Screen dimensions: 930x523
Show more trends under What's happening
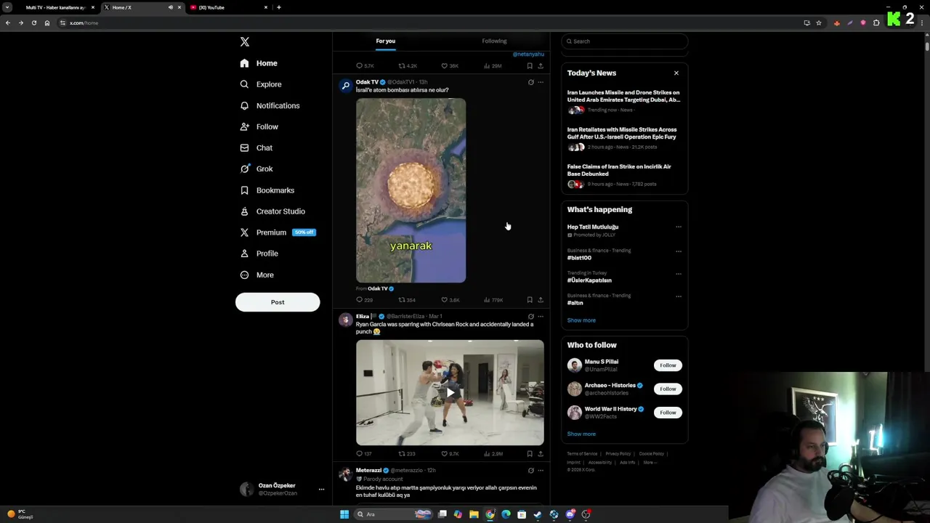tap(581, 320)
